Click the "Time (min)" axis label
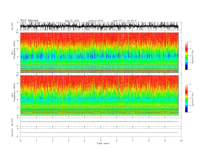 pyautogui.click(x=103, y=143)
